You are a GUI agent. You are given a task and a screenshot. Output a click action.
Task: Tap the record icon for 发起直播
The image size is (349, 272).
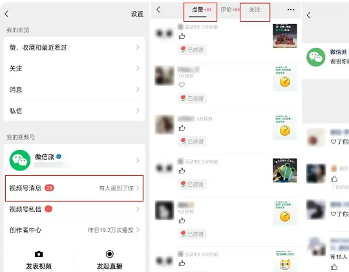[x=109, y=254]
